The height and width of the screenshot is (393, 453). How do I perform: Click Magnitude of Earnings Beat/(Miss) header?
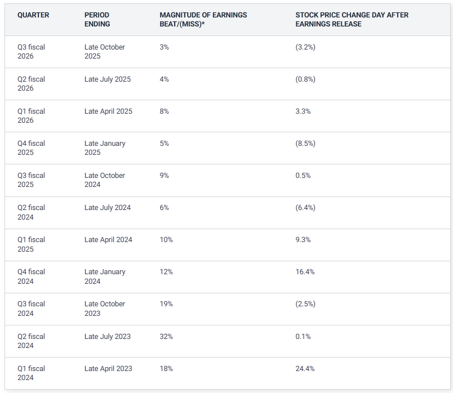pyautogui.click(x=203, y=19)
